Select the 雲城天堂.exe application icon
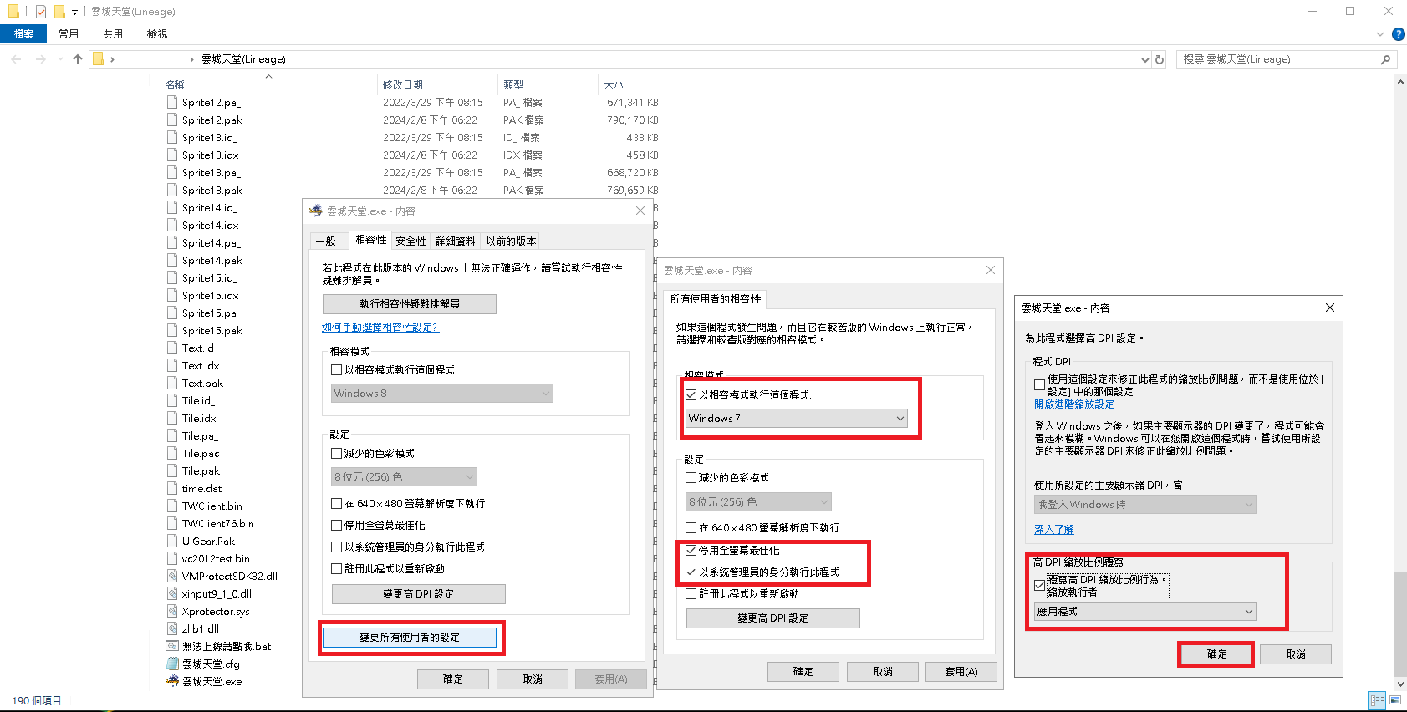Image resolution: width=1407 pixels, height=712 pixels. point(172,681)
